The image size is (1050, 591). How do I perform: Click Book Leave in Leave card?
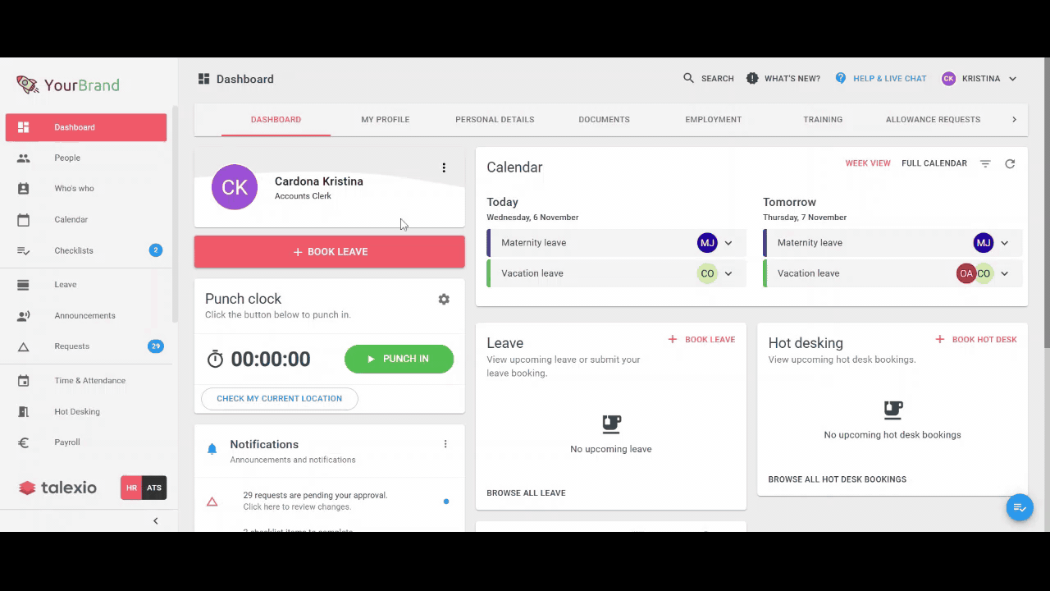coord(701,340)
